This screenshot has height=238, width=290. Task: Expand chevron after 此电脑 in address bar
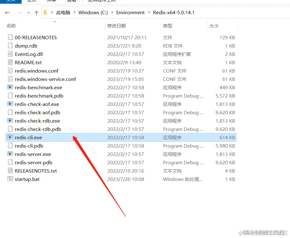pyautogui.click(x=74, y=12)
